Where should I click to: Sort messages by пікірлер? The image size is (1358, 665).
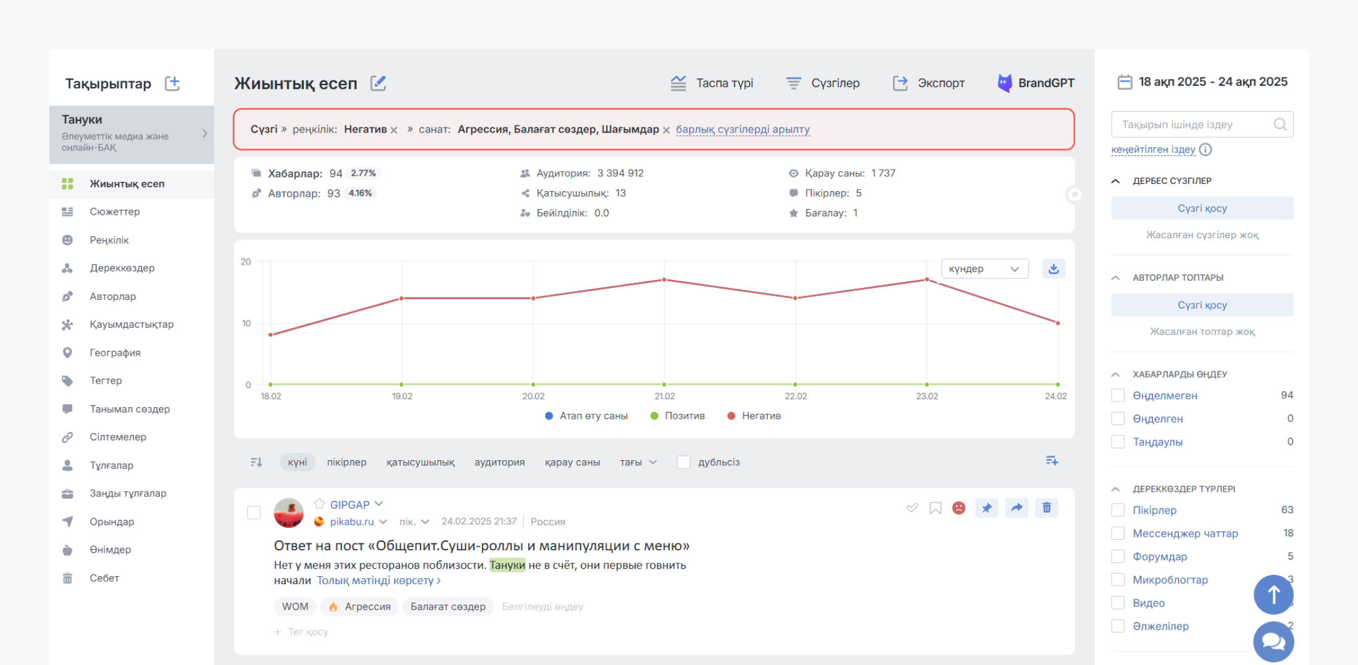tap(346, 462)
